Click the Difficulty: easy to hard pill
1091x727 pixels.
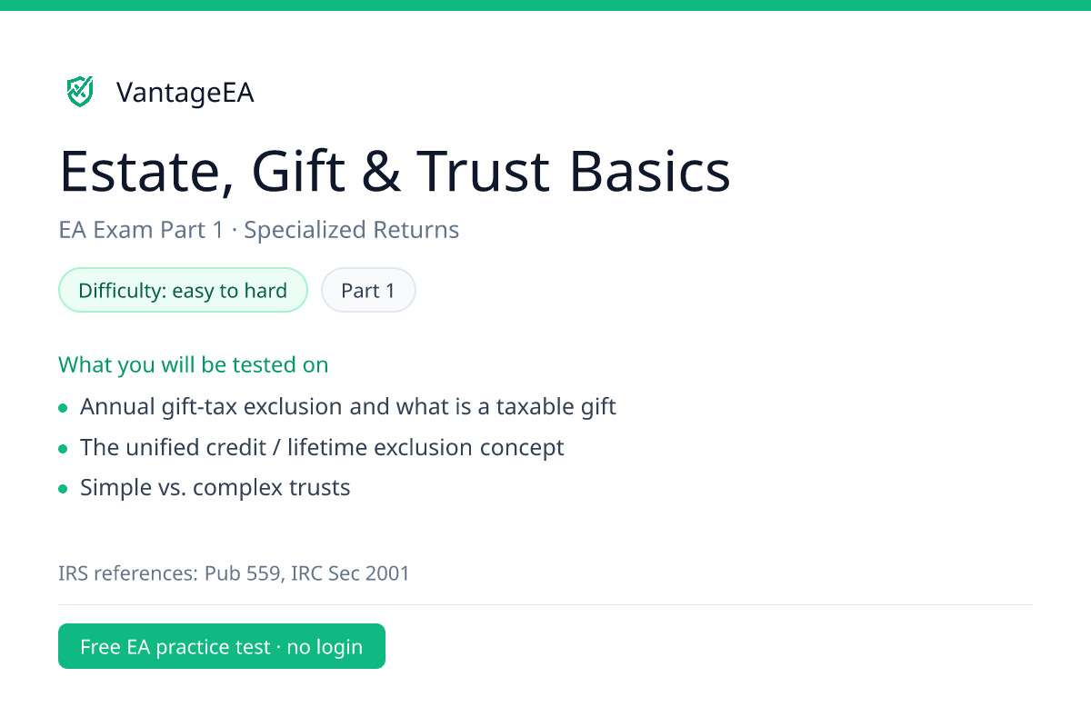(x=183, y=290)
